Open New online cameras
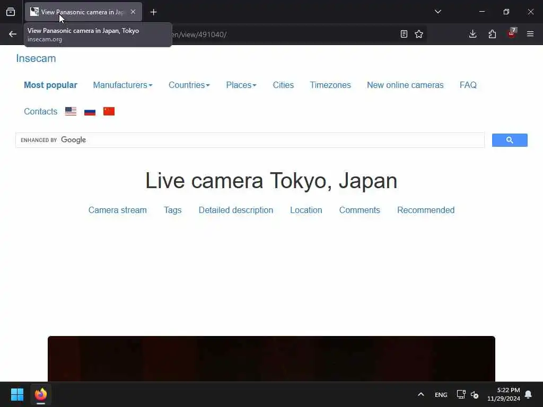543x407 pixels. [405, 85]
